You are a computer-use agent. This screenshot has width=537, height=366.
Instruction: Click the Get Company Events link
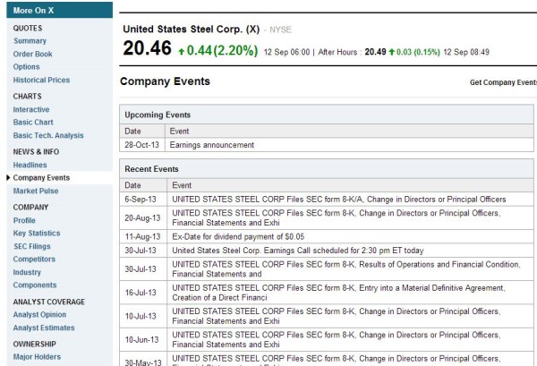pyautogui.click(x=503, y=82)
